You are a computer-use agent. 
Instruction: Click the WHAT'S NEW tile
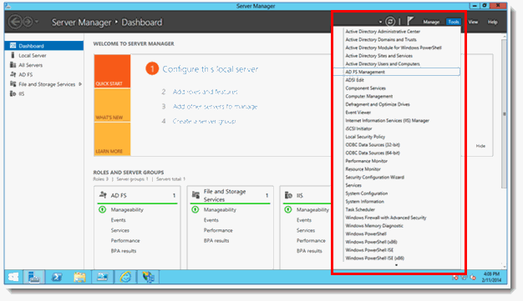pyautogui.click(x=112, y=105)
